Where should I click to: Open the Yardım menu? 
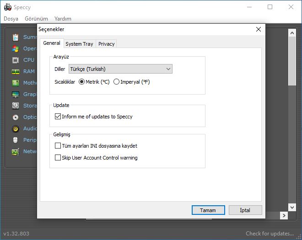pos(63,19)
